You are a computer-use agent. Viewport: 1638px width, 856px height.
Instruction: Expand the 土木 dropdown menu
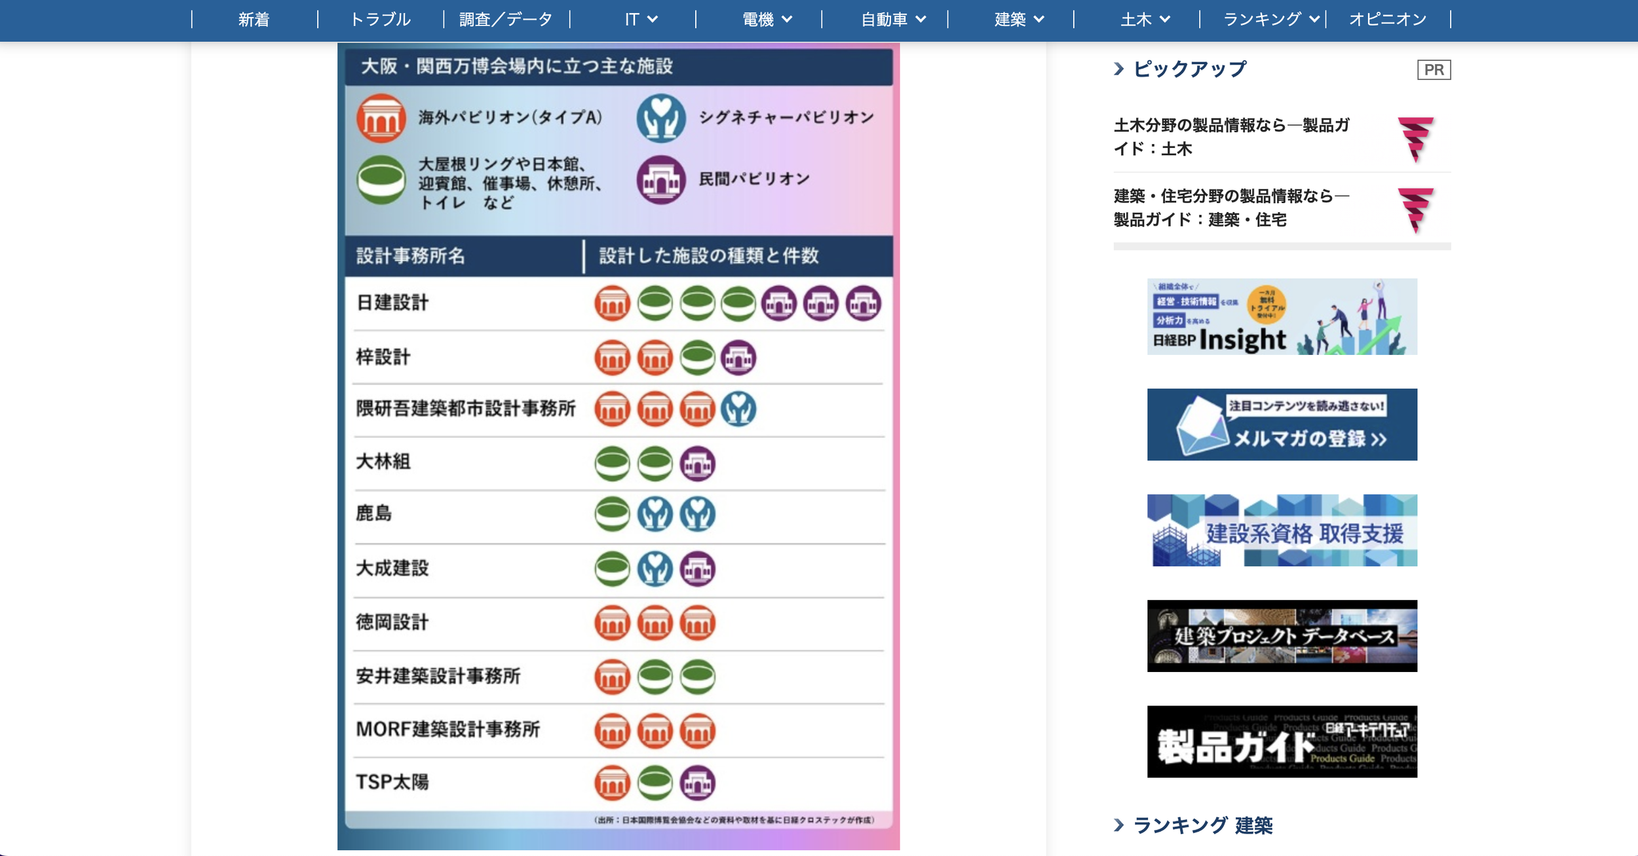(1145, 20)
